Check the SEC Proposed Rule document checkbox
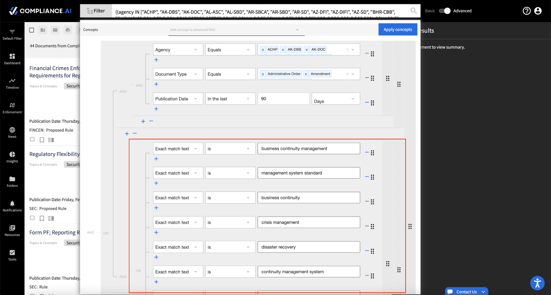This screenshot has height=295, width=551. (32, 218)
